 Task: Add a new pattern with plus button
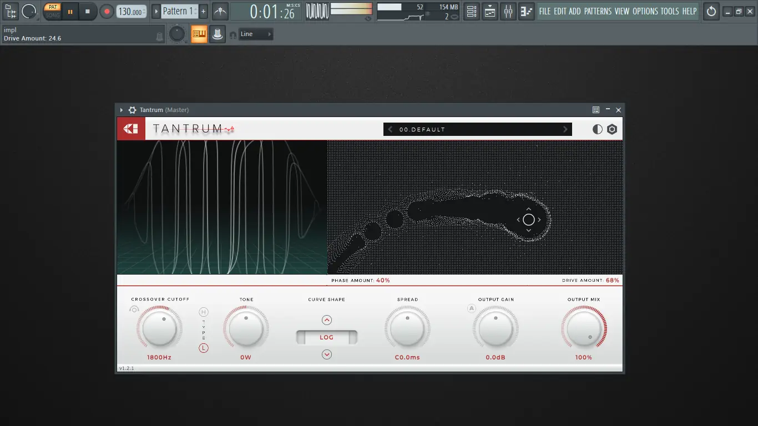tap(204, 11)
